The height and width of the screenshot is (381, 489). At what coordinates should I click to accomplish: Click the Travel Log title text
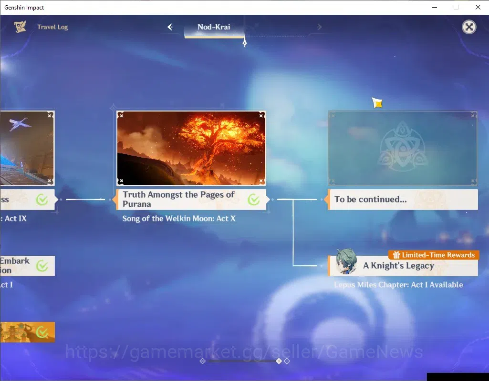(x=52, y=27)
